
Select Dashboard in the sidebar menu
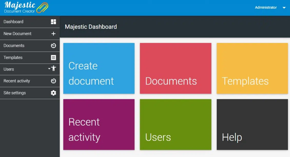click(14, 22)
